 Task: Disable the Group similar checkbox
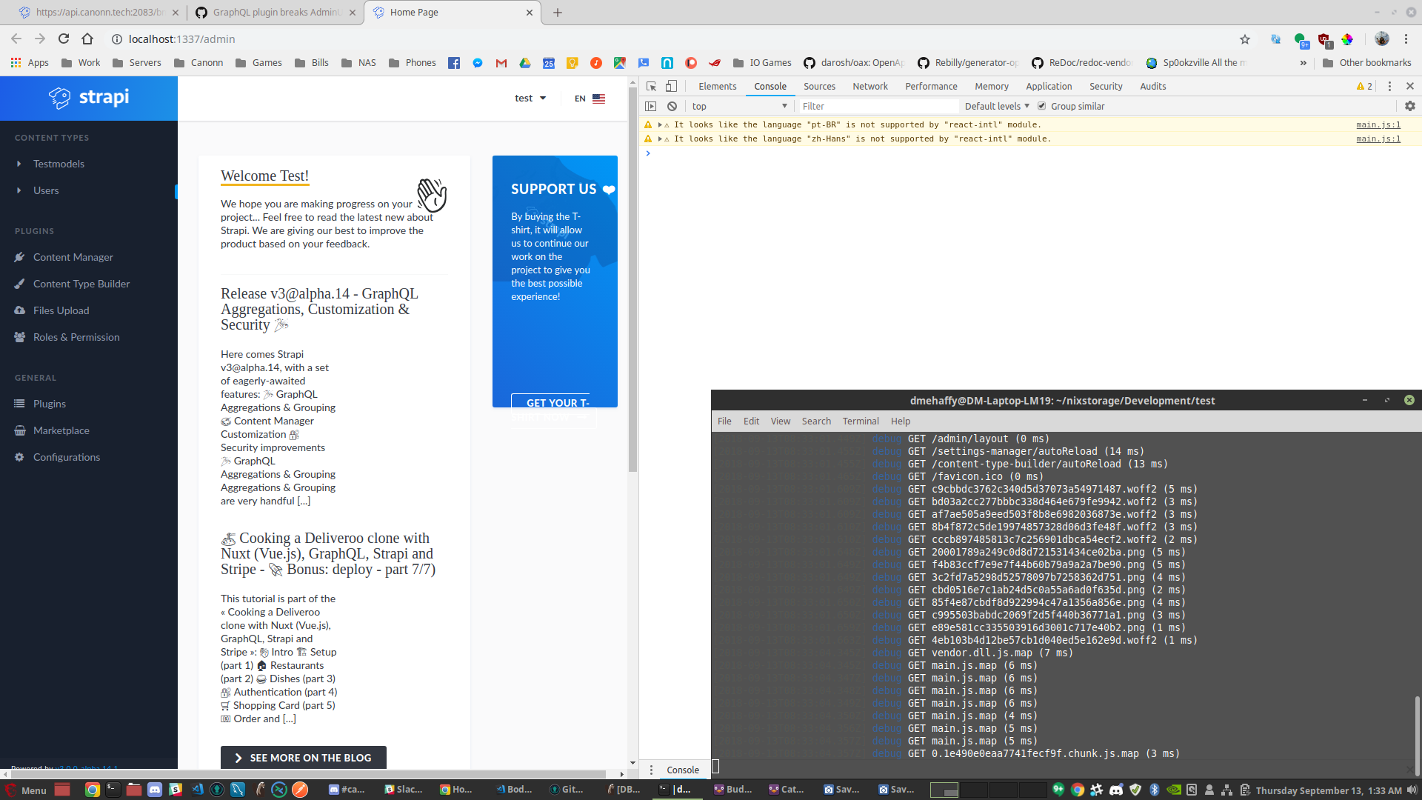click(1042, 106)
